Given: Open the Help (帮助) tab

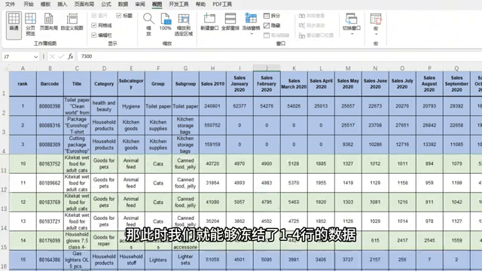Looking at the screenshot, I should 201,5.
